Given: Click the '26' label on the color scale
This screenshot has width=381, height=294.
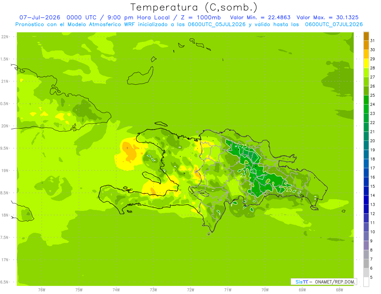Looking at the screenshot, I should (373, 86).
